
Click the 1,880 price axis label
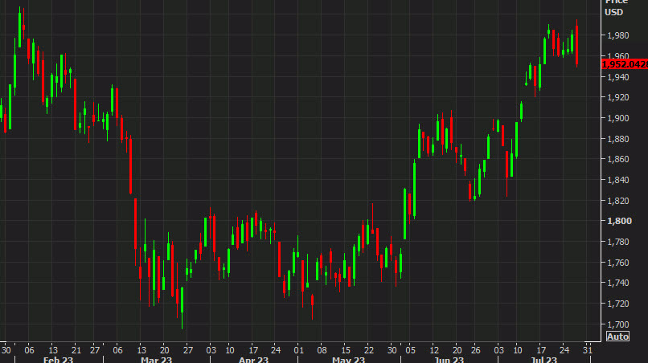617,139
